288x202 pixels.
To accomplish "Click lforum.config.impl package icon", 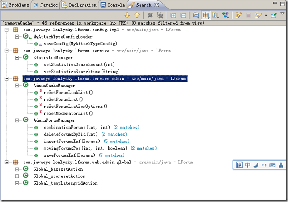I will 16,30.
